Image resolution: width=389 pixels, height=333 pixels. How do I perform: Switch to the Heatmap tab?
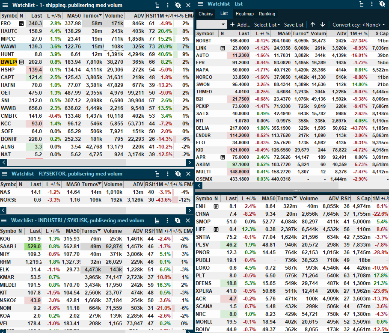coord(245,14)
